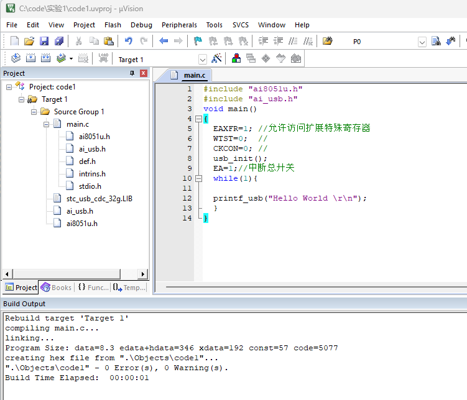Open the File menu

pos(12,25)
